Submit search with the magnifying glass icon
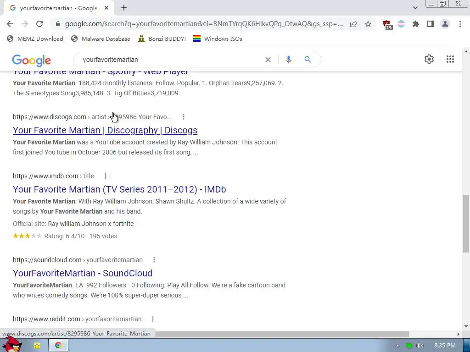470x352 pixels. coord(308,60)
